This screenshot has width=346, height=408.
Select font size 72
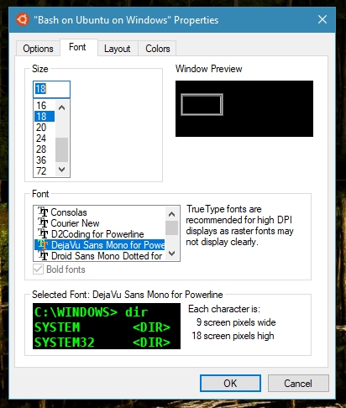pos(45,170)
